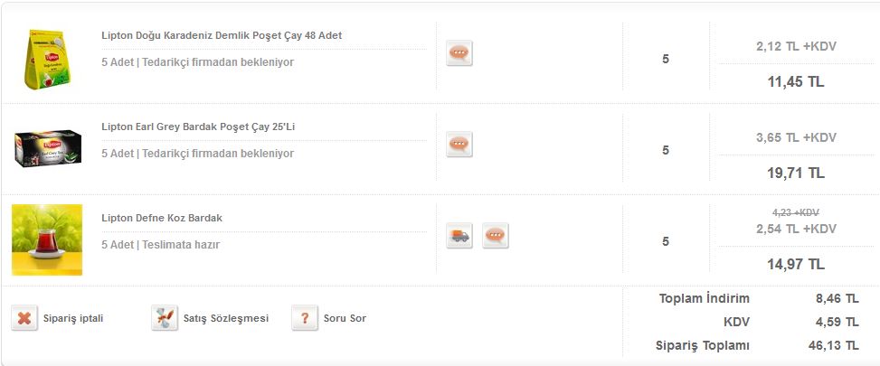Open comment icon for Doğu Karadeniz tea
880x366 pixels.
pyautogui.click(x=459, y=52)
